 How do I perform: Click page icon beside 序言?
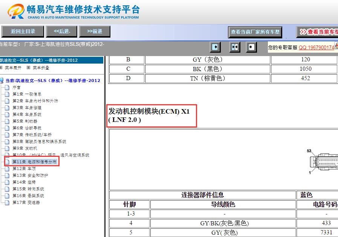[x=7, y=87]
